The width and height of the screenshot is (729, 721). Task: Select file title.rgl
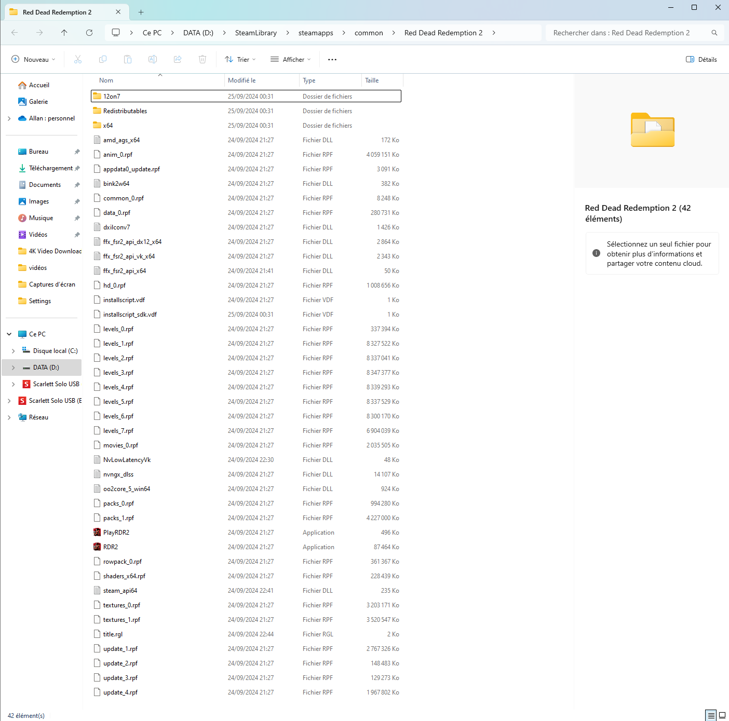click(x=246, y=634)
